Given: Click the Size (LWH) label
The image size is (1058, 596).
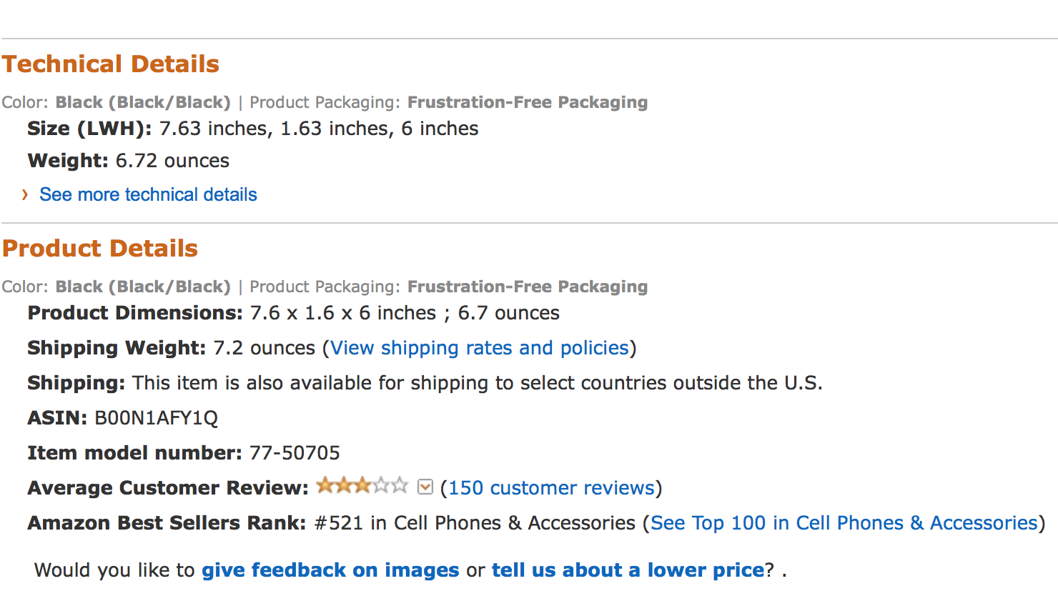Looking at the screenshot, I should point(89,129).
